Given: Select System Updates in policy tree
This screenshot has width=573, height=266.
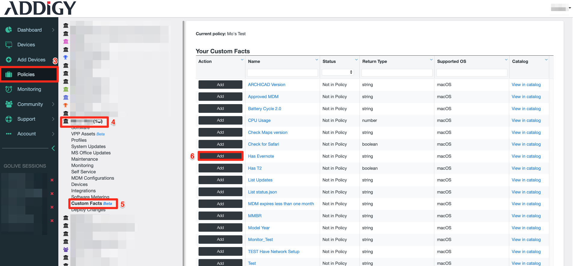Looking at the screenshot, I should (x=88, y=147).
